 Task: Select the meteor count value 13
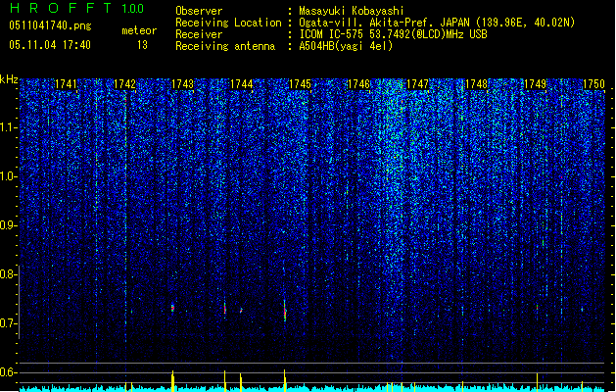142,45
